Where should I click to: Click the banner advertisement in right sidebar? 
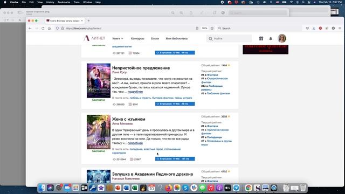[x=265, y=49]
